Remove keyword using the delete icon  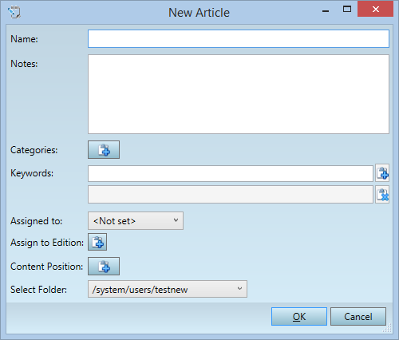pyautogui.click(x=382, y=195)
